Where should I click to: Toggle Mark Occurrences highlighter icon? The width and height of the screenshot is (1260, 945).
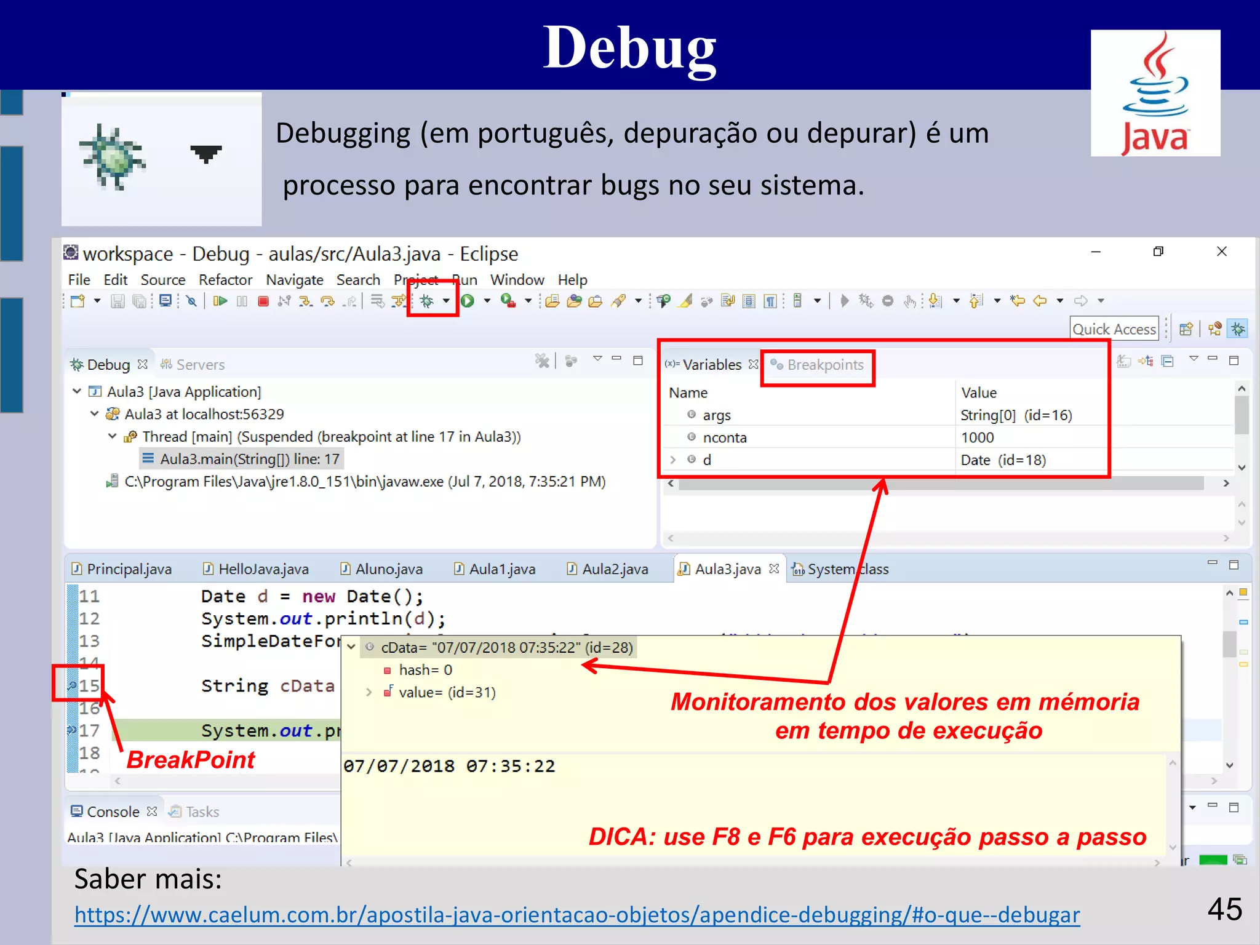(685, 301)
